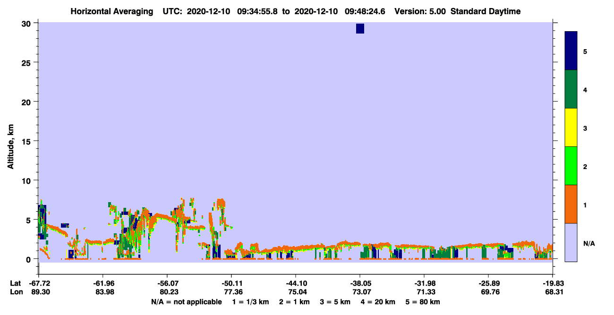Screen dimensions: 614x315
Task: Click the '3 = 5 km' legend text
Action: (x=335, y=302)
